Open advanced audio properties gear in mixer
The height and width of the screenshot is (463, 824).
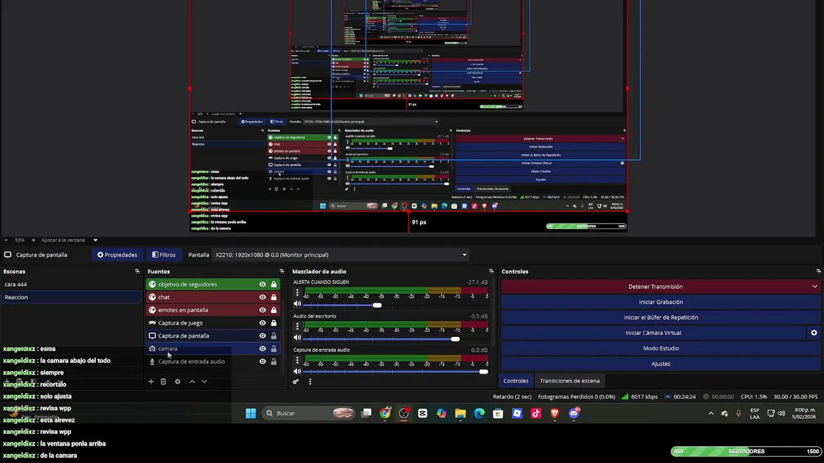[x=296, y=381]
